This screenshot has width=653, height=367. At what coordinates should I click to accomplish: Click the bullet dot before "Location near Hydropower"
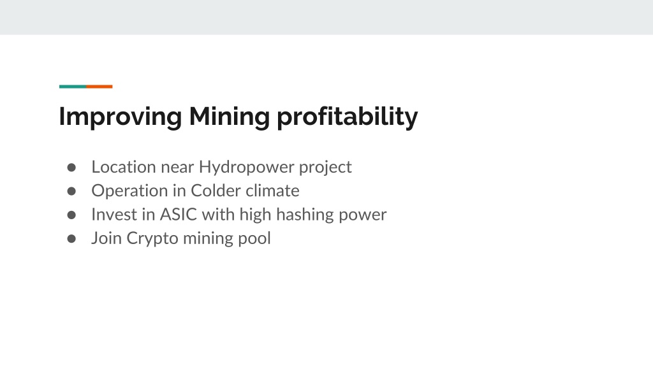tap(71, 168)
